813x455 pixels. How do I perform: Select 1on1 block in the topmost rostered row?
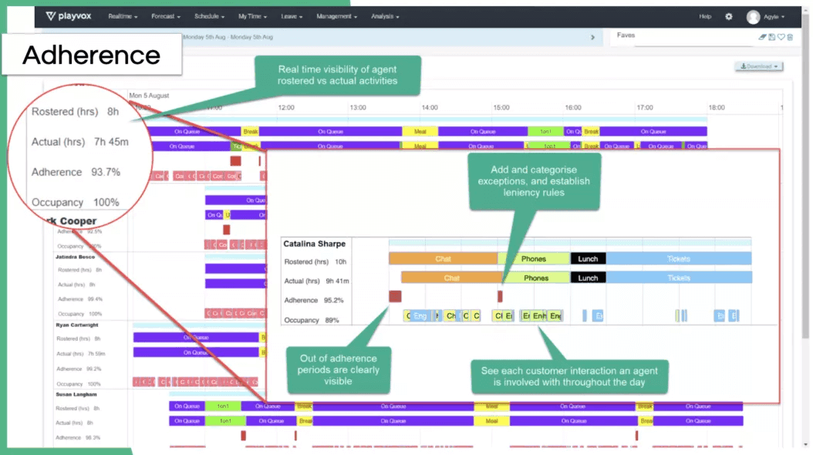(545, 132)
